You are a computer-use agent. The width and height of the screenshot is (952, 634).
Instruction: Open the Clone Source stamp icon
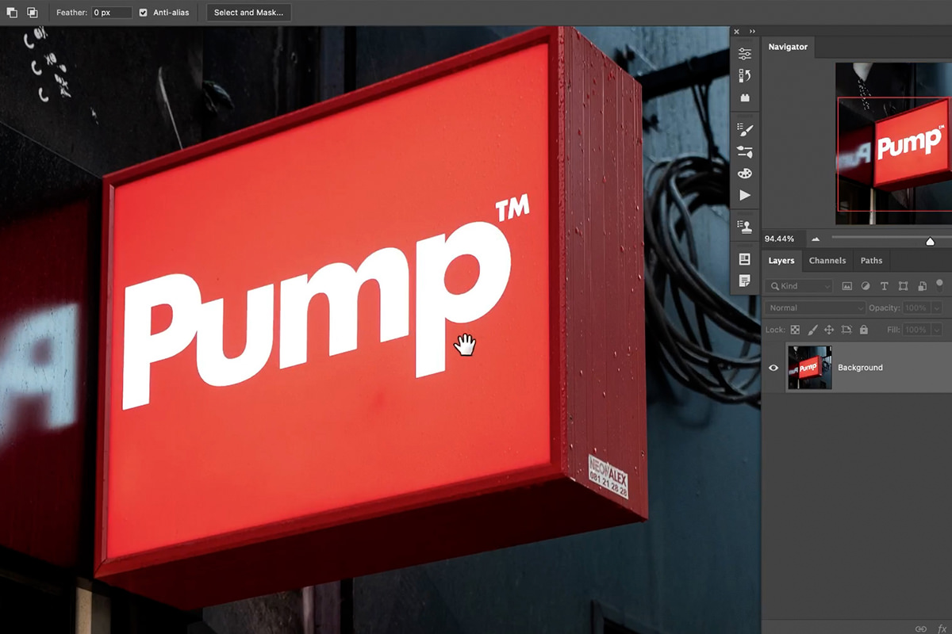click(x=745, y=227)
